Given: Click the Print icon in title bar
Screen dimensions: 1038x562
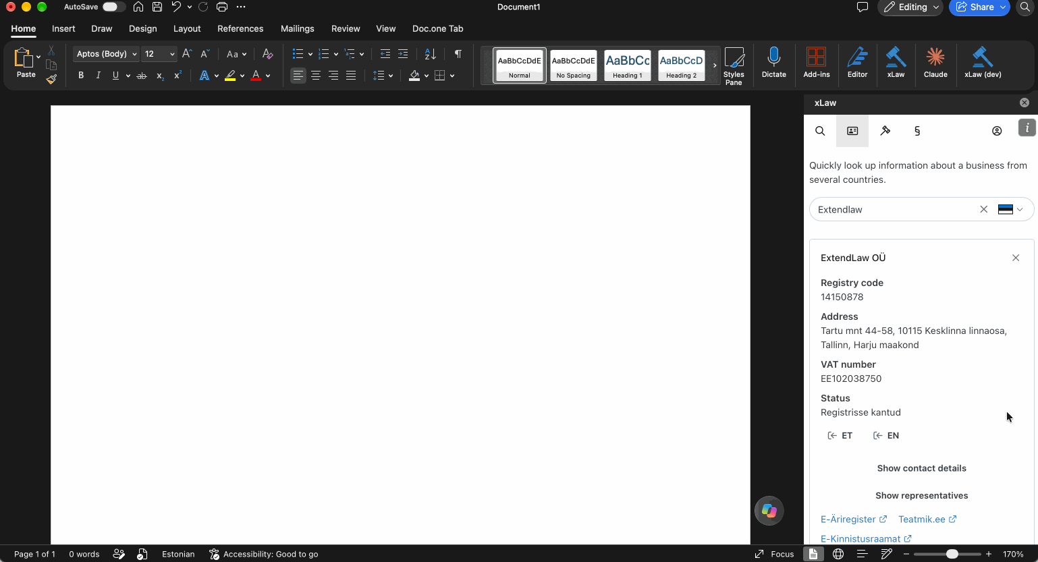Looking at the screenshot, I should pos(222,7).
